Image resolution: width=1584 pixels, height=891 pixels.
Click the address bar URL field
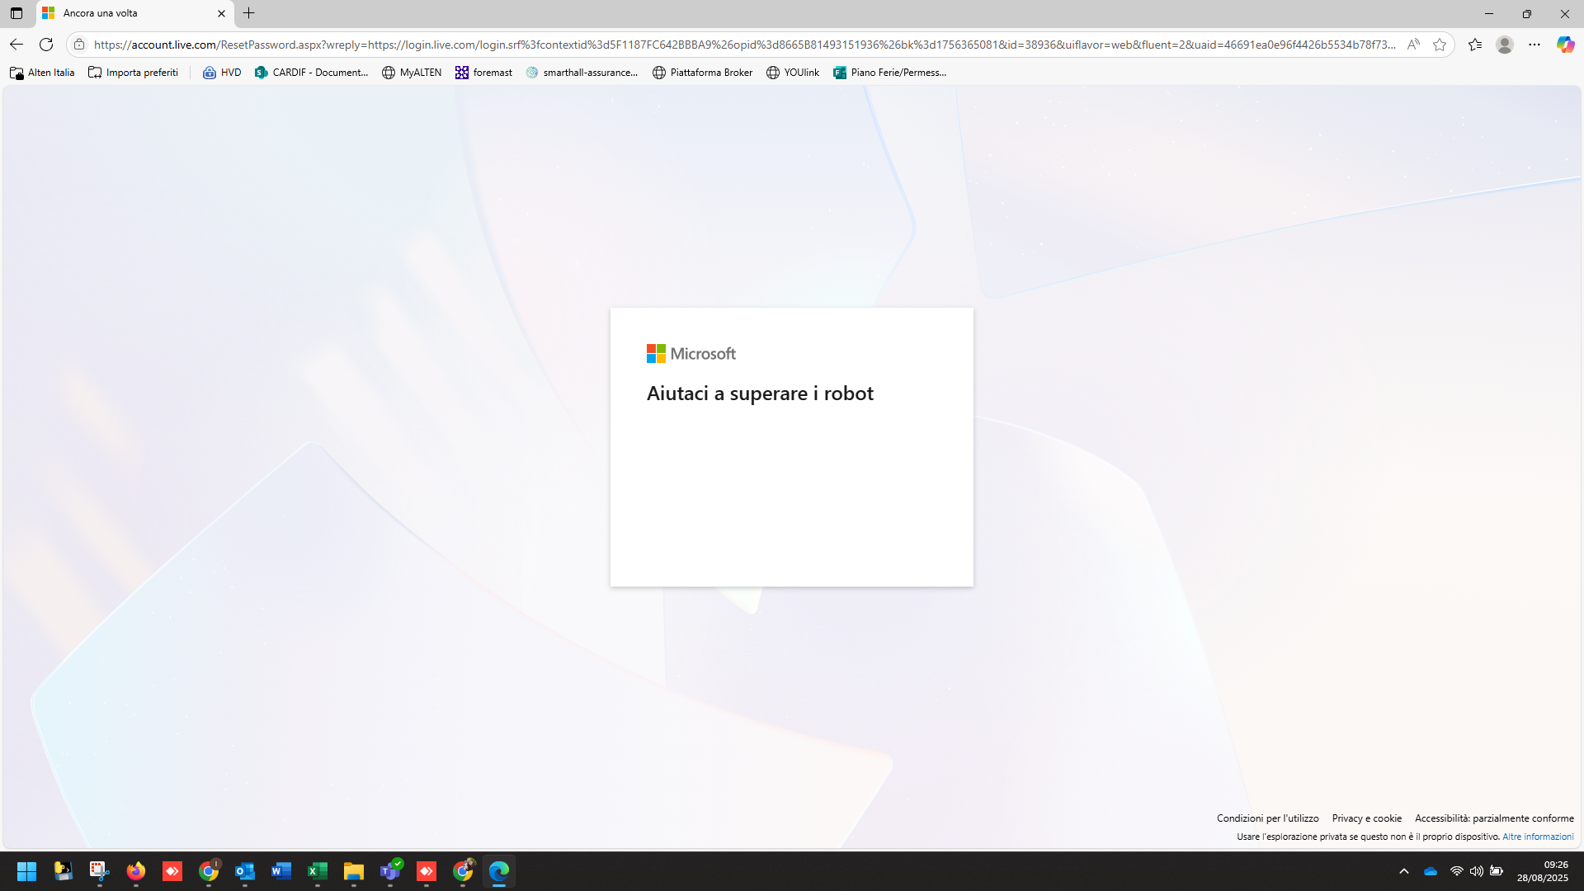point(744,45)
